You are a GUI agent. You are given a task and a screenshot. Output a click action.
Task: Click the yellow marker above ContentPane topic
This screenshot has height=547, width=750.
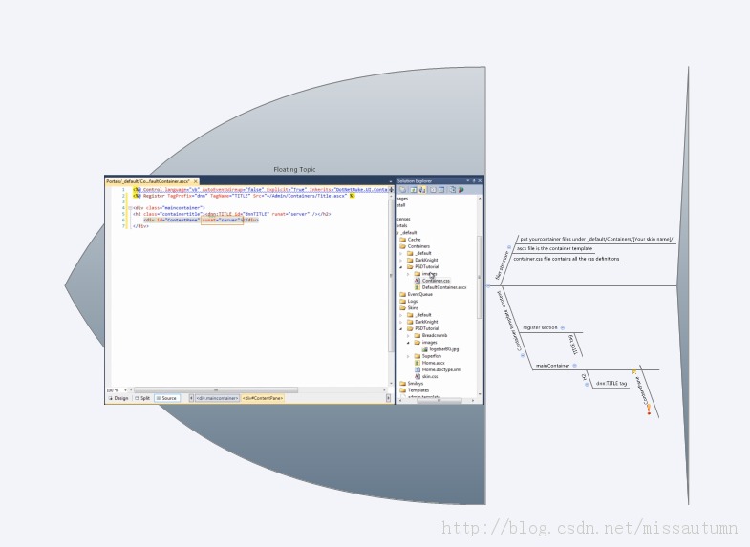pyautogui.click(x=633, y=371)
